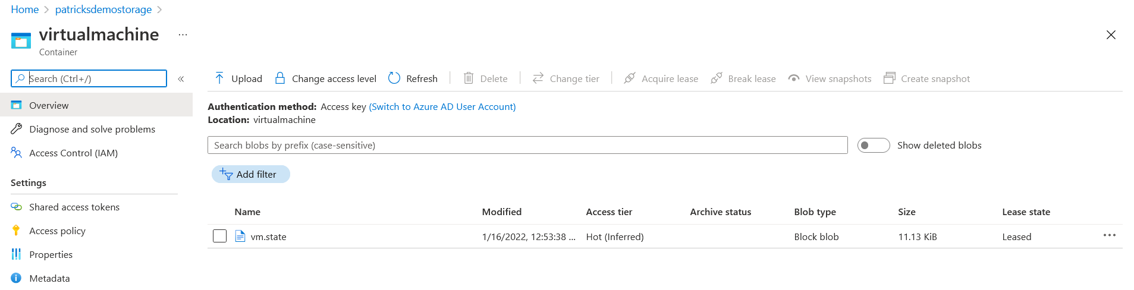Click the Change access level lock icon
This screenshot has width=1134, height=290.
click(x=280, y=78)
